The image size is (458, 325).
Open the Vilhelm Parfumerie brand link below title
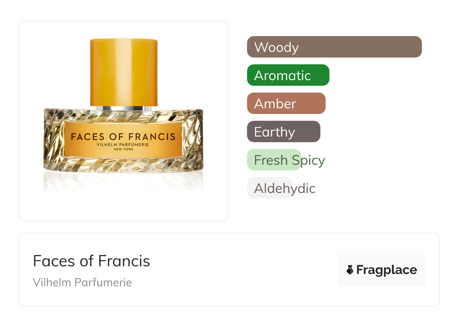click(x=82, y=282)
